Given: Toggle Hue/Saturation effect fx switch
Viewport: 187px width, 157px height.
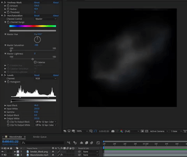Looking at the screenshot, I should click(x=5, y=16).
